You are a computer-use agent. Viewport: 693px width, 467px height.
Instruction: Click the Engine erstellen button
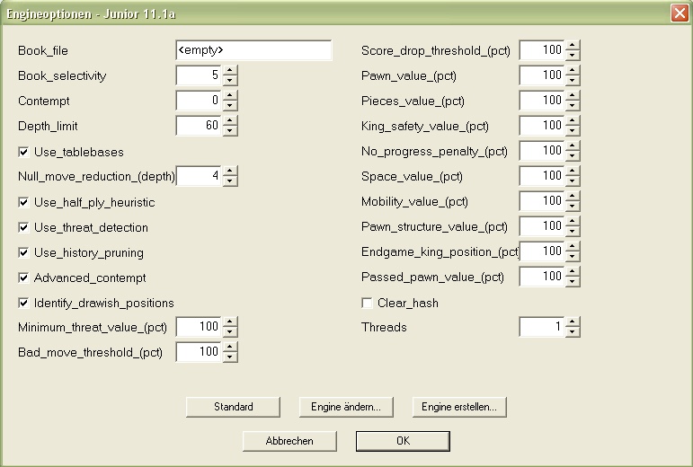(459, 407)
